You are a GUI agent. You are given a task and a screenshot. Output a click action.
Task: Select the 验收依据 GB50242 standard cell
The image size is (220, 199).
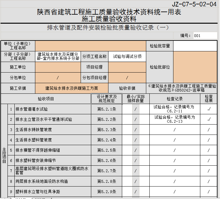(182, 88)
